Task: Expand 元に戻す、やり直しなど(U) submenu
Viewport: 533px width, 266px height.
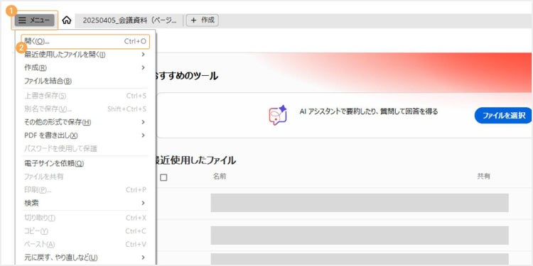Action: point(85,257)
